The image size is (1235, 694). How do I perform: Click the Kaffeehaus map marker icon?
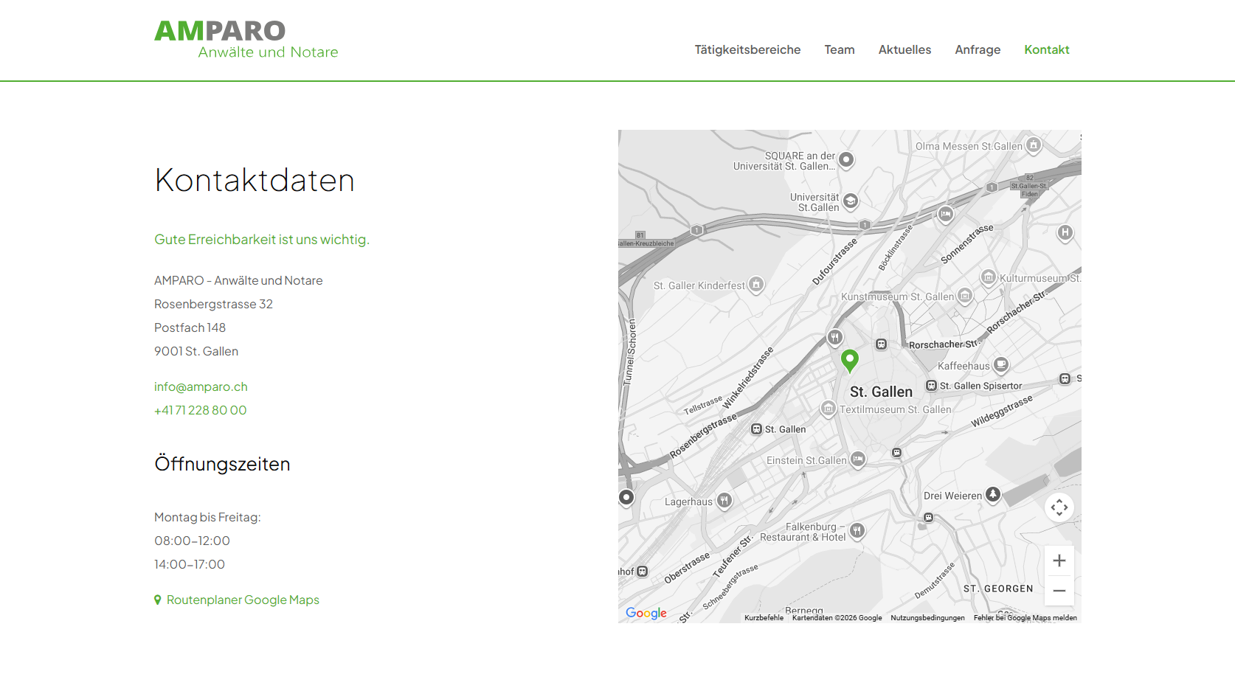(1001, 364)
